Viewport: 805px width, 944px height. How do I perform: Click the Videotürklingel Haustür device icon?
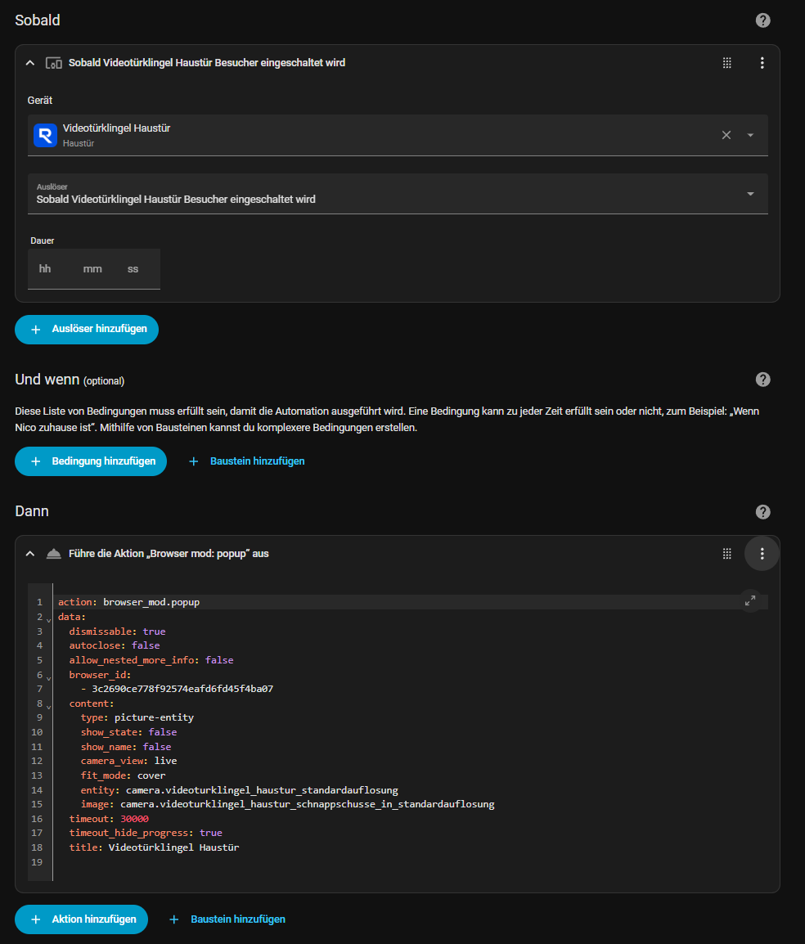click(45, 136)
